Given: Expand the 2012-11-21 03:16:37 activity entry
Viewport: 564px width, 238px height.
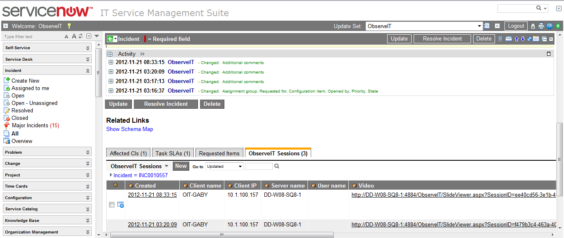Looking at the screenshot, I should [111, 91].
